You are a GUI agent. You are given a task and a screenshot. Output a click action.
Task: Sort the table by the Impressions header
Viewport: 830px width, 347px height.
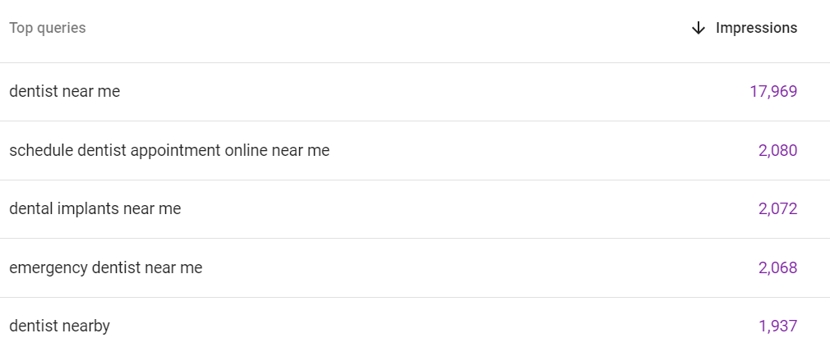(756, 28)
